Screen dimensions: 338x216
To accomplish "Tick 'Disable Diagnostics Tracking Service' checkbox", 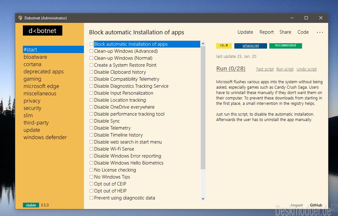I will [91, 86].
